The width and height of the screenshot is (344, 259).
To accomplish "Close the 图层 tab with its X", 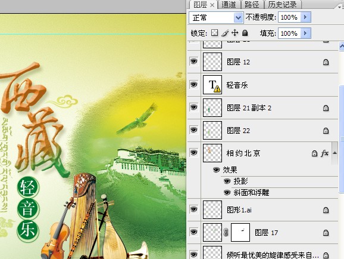I will [x=212, y=5].
